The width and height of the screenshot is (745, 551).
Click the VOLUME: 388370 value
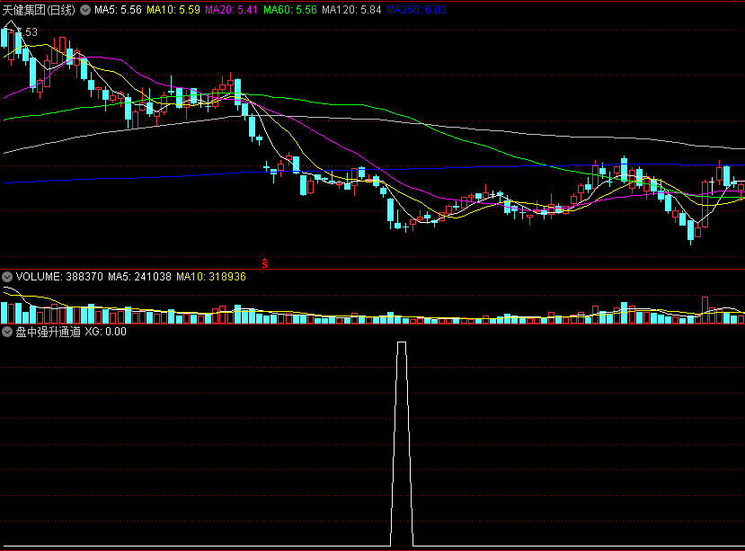coord(59,277)
